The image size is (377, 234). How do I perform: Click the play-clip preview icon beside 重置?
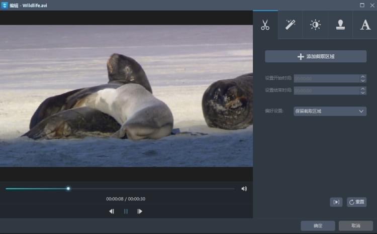click(x=336, y=202)
